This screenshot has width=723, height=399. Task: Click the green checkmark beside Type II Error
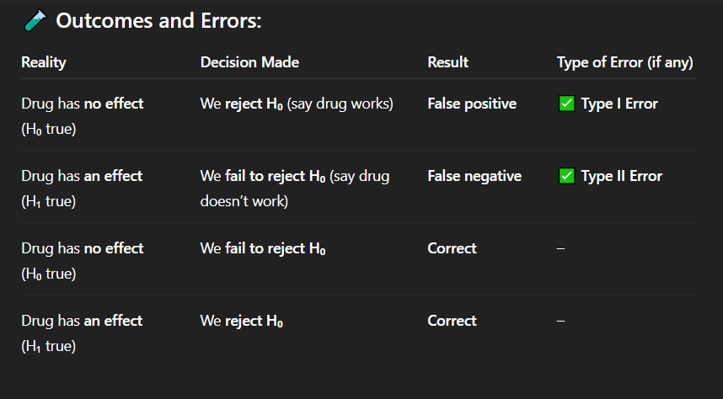[x=566, y=176]
